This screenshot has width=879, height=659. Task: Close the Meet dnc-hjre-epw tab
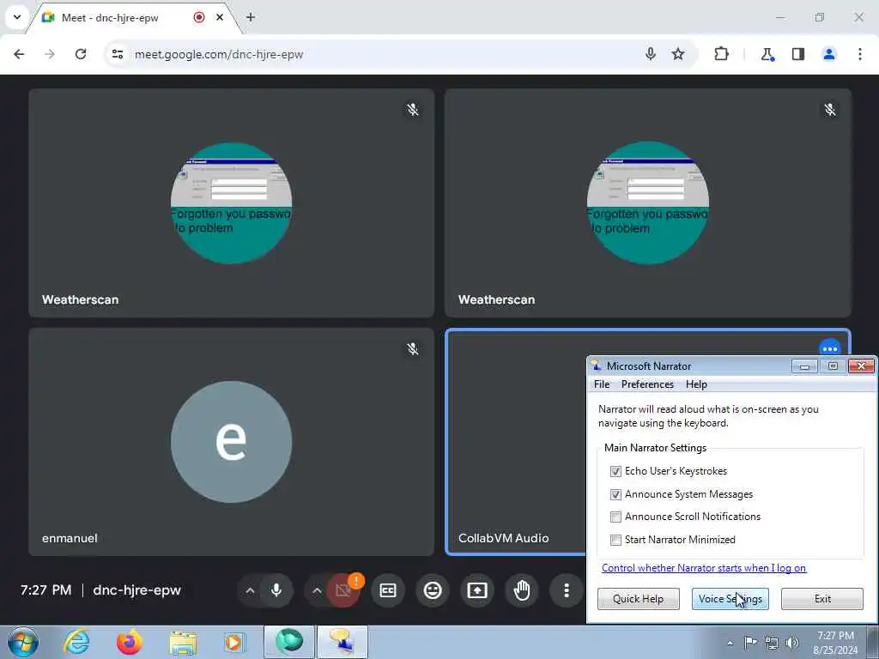click(x=220, y=17)
